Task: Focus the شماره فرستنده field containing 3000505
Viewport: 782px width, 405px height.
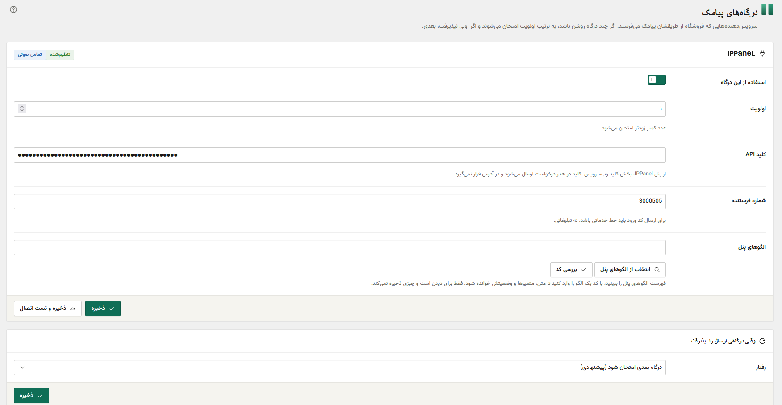Action: tap(340, 201)
